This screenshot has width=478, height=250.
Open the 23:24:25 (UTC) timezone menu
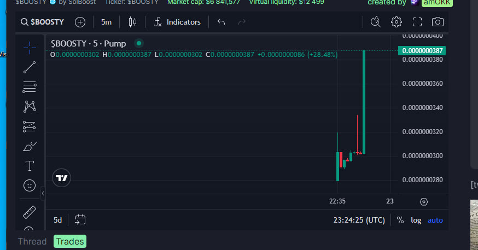pyautogui.click(x=359, y=220)
